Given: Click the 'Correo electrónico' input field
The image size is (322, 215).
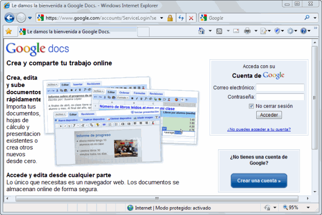Looking at the screenshot, I should pyautogui.click(x=280, y=87).
